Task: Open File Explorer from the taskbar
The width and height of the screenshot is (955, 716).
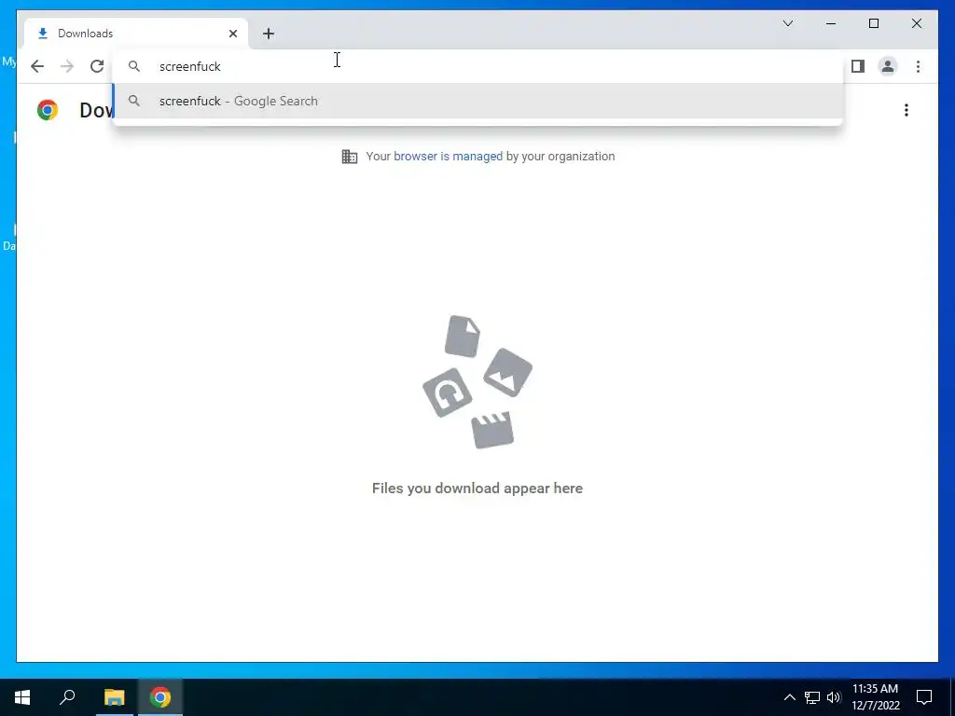Action: click(115, 697)
